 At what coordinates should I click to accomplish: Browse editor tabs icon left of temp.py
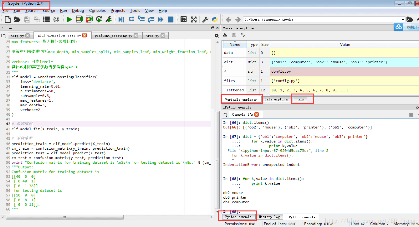4,36
